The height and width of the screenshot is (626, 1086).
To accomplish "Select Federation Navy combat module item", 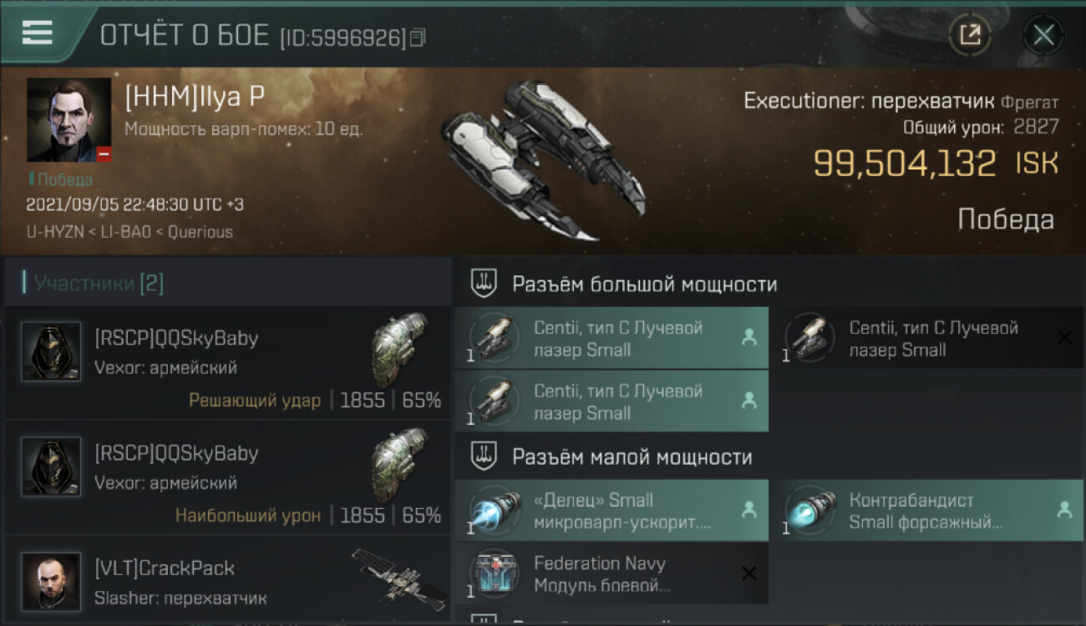I will click(x=612, y=573).
